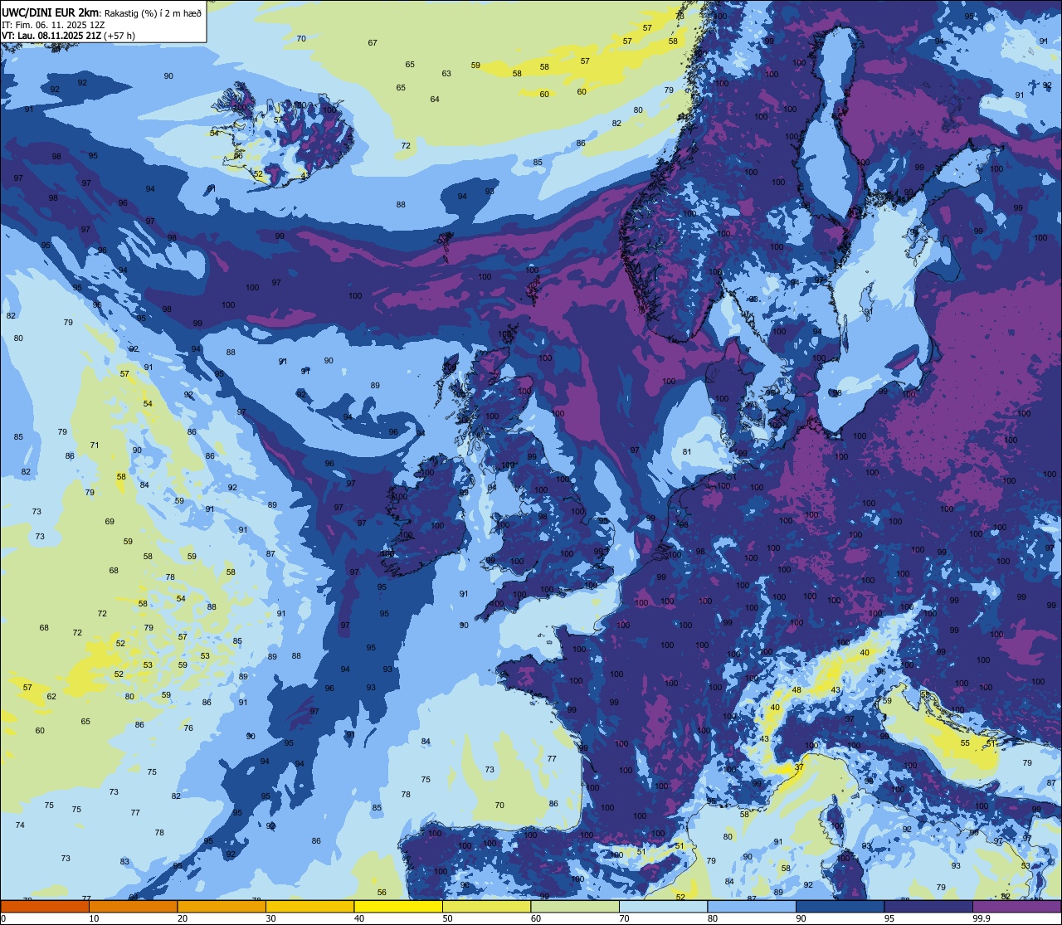This screenshot has width=1062, height=925.
Task: Click the map value 67 north of Iceland
Action: coord(373,43)
